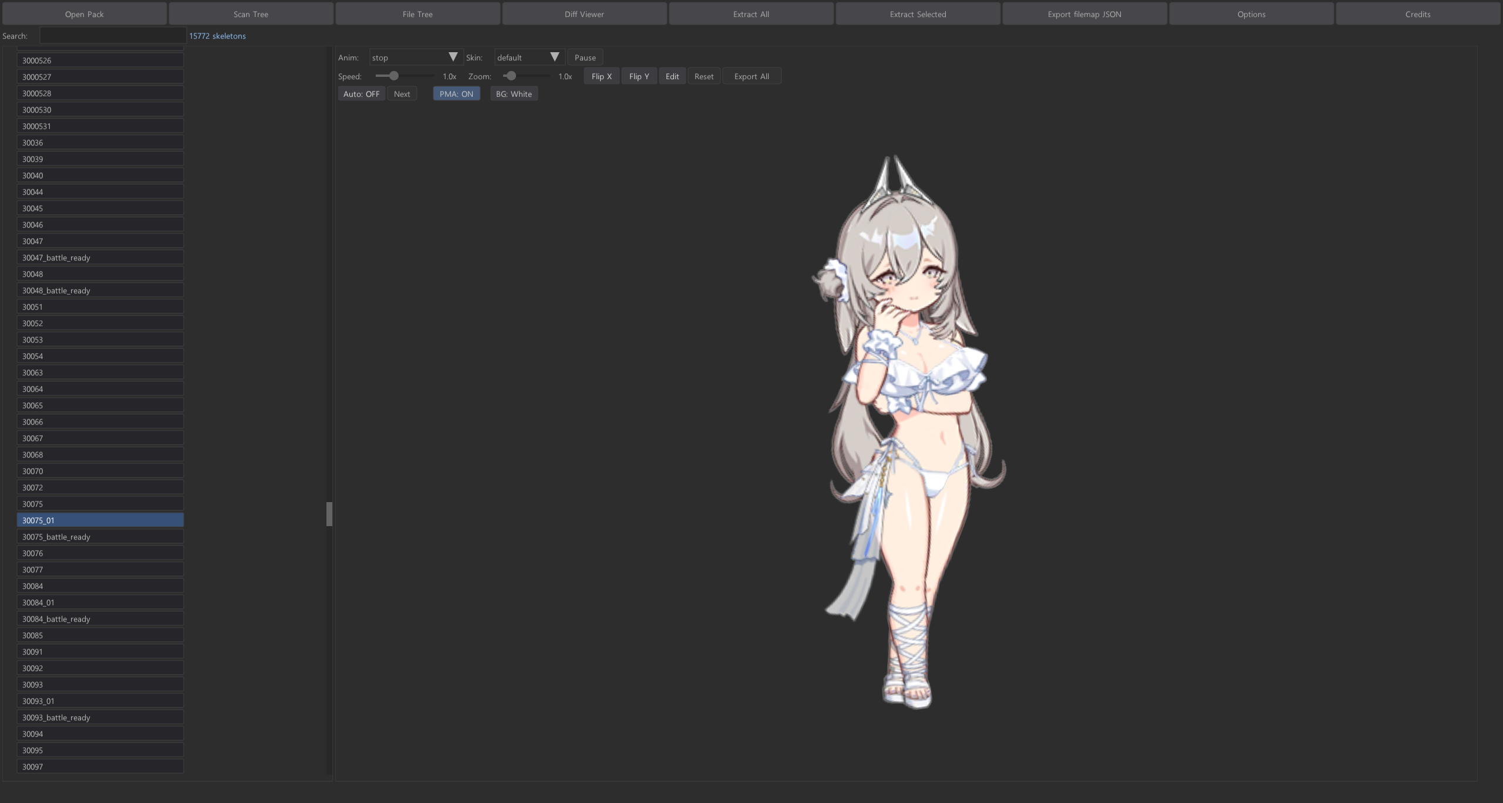The width and height of the screenshot is (1503, 803).
Task: Adjust the Speed slider handle
Action: (x=394, y=76)
